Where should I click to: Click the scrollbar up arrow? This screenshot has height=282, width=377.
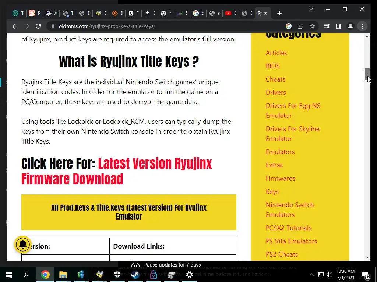367,36
